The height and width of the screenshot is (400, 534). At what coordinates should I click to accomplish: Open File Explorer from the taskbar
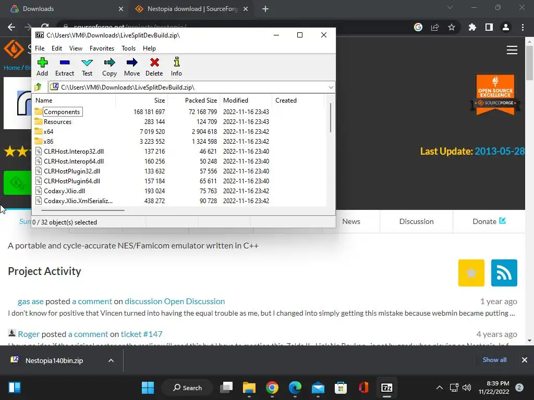pos(249,387)
